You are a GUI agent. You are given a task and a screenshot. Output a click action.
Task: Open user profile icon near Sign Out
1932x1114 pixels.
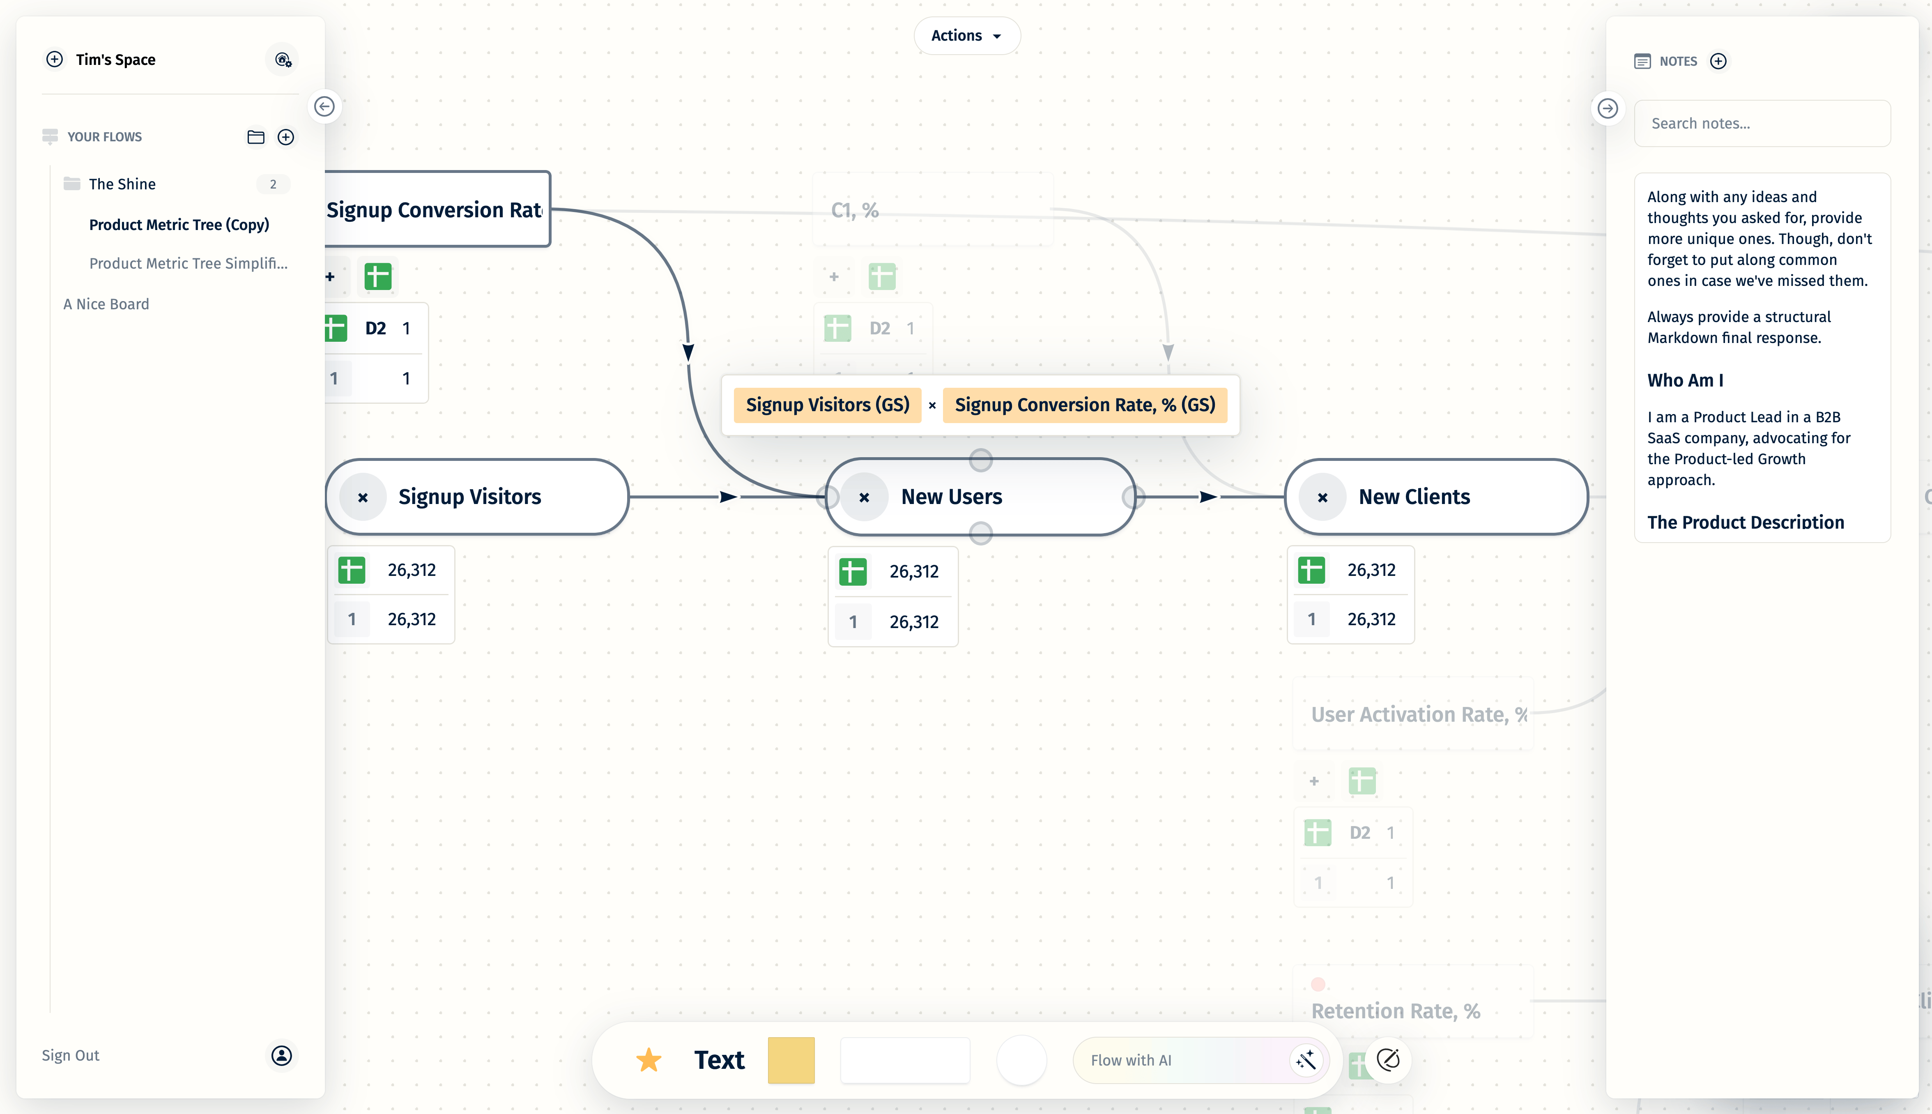(x=281, y=1055)
